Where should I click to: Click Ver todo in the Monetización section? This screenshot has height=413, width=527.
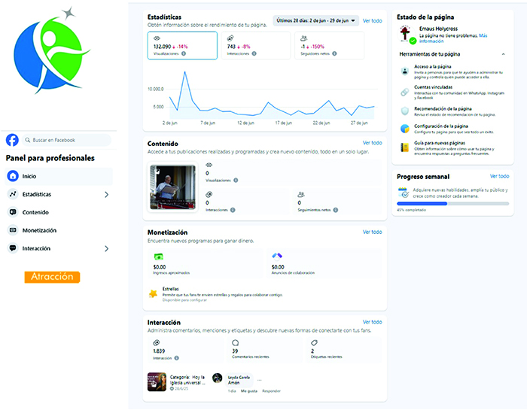[x=372, y=232]
